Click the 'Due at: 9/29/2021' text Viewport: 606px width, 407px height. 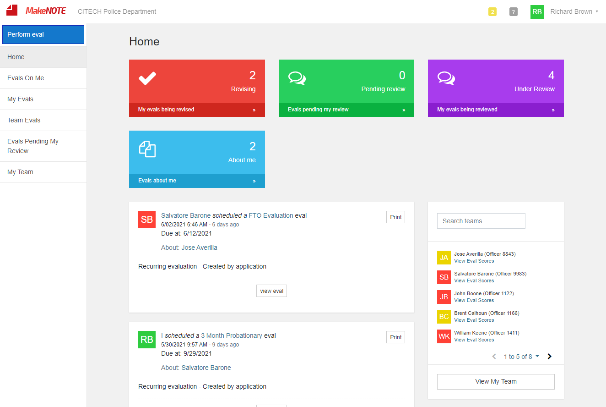[x=186, y=353]
